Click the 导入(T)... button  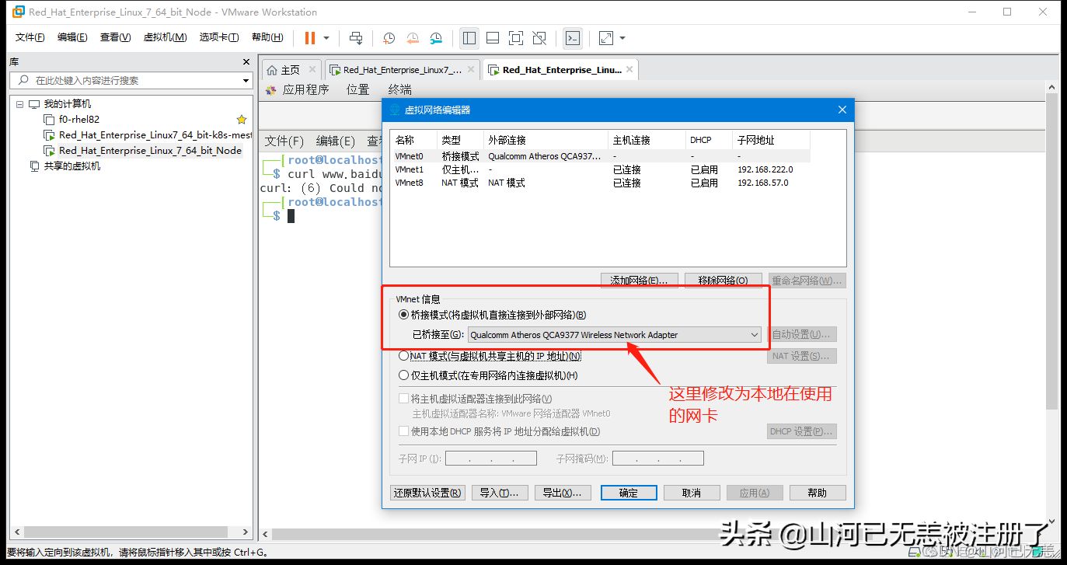click(499, 493)
